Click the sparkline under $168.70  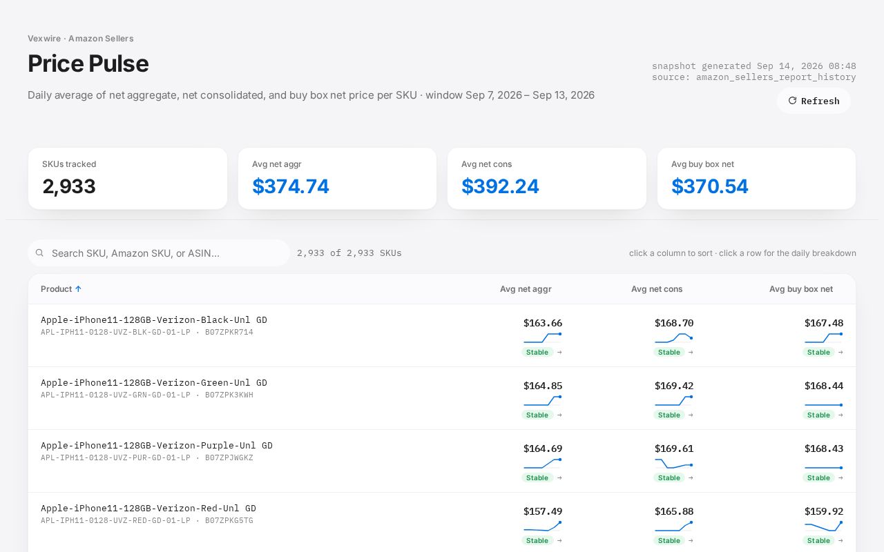tap(674, 337)
